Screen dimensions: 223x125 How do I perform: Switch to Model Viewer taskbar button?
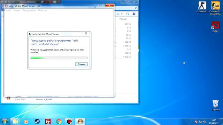[80, 122]
